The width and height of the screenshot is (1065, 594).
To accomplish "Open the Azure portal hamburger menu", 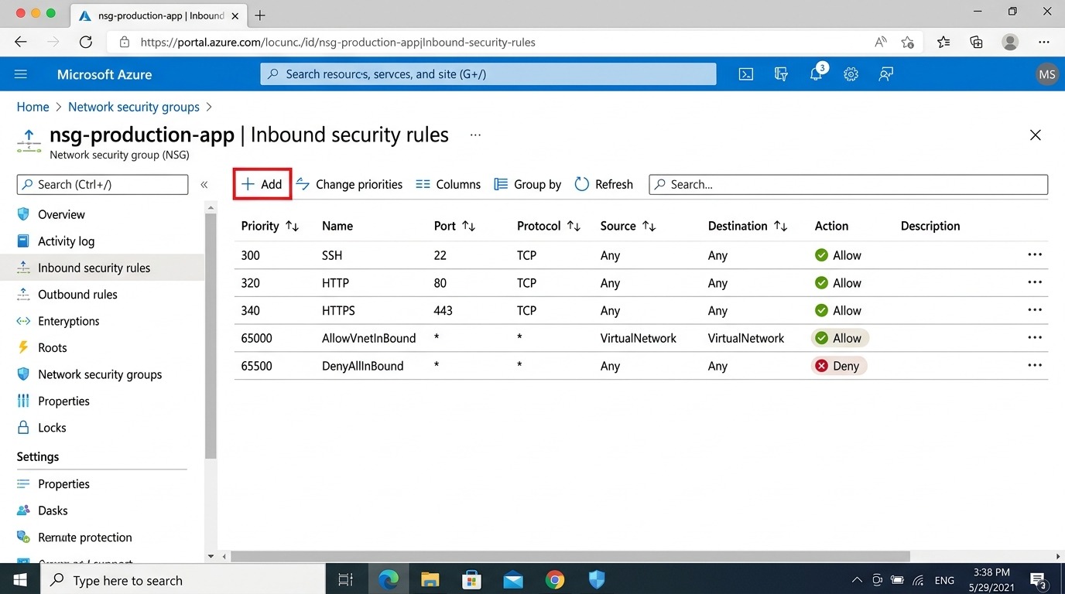I will [21, 74].
